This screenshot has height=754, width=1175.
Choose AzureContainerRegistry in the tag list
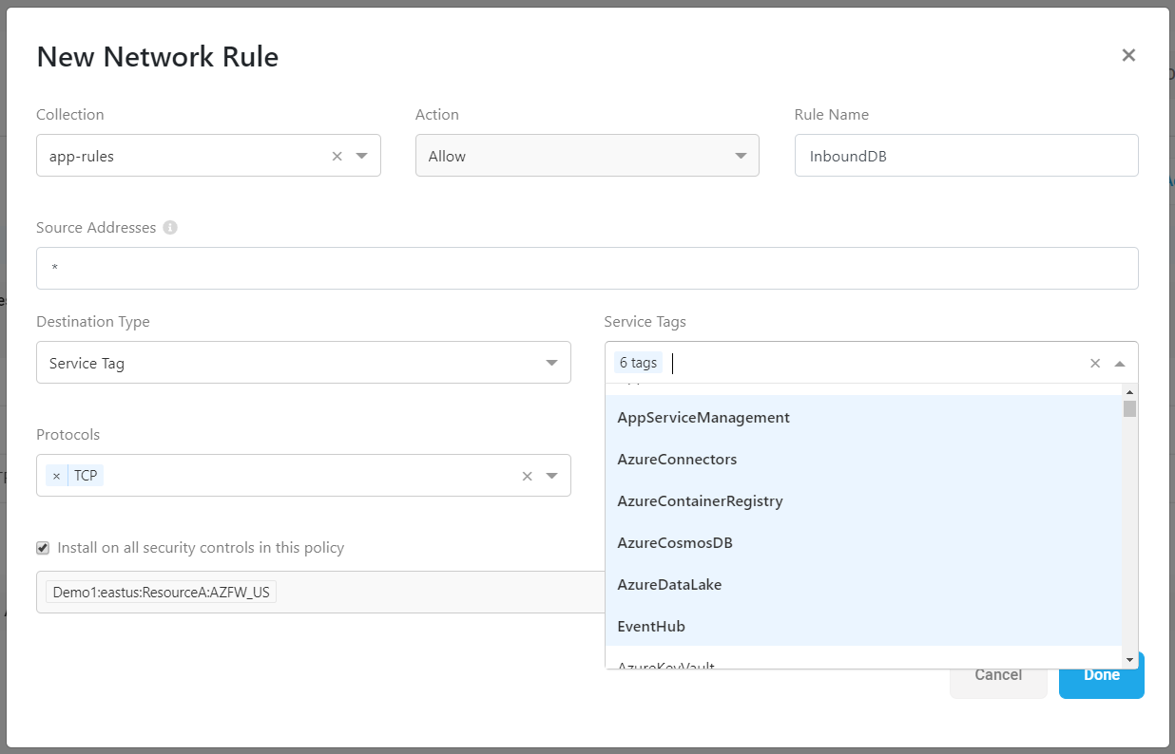[x=700, y=501]
